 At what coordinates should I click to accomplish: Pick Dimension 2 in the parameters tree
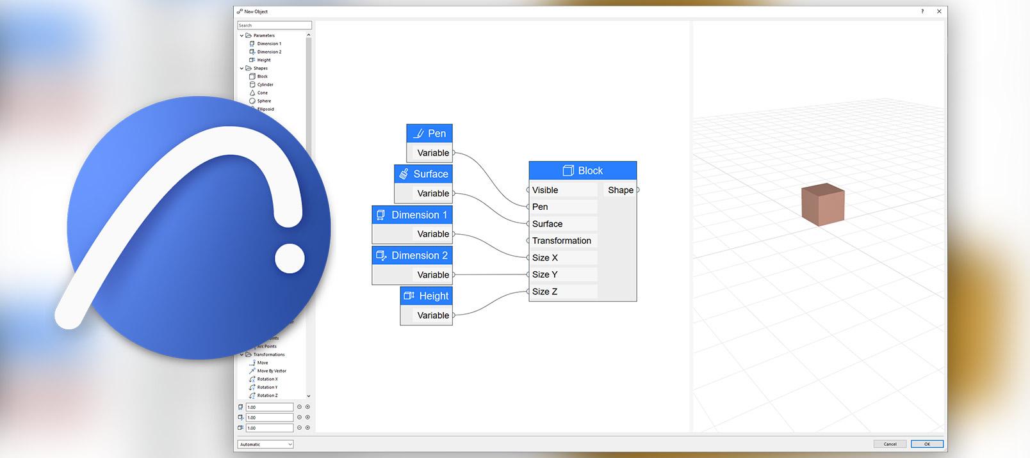(266, 52)
